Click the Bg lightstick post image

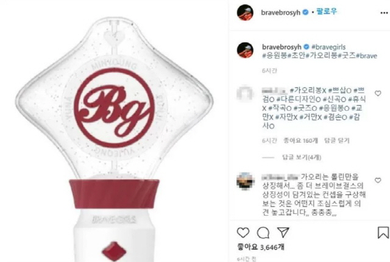[114, 131]
